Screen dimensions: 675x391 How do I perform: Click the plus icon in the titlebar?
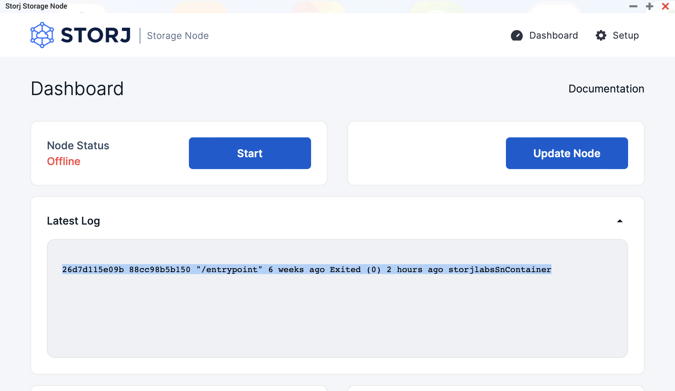649,6
